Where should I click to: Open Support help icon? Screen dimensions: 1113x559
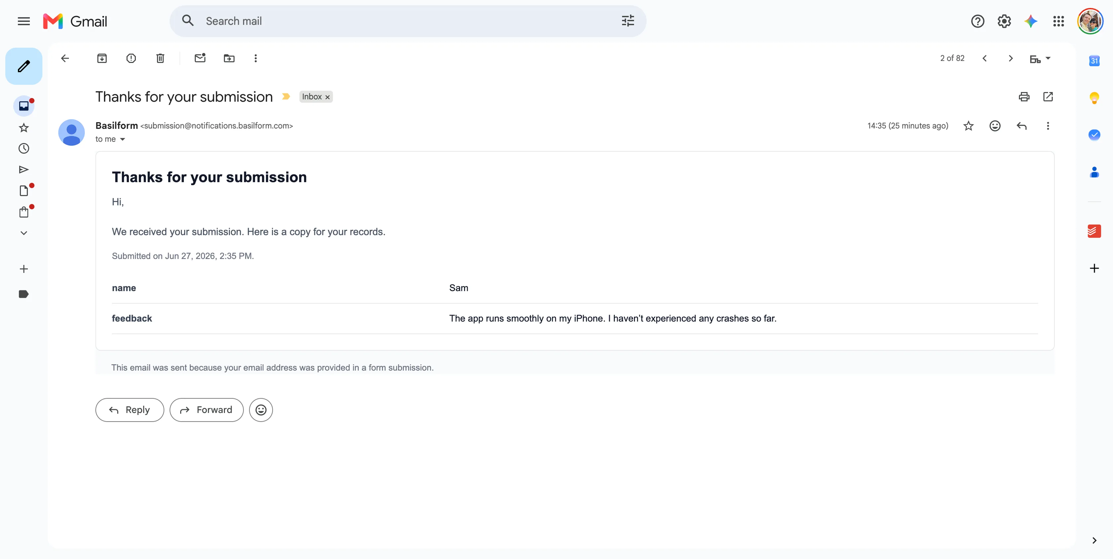pyautogui.click(x=978, y=21)
